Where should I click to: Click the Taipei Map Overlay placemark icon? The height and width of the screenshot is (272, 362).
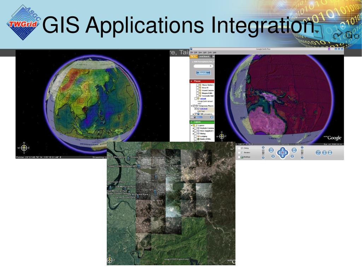tap(156, 177)
